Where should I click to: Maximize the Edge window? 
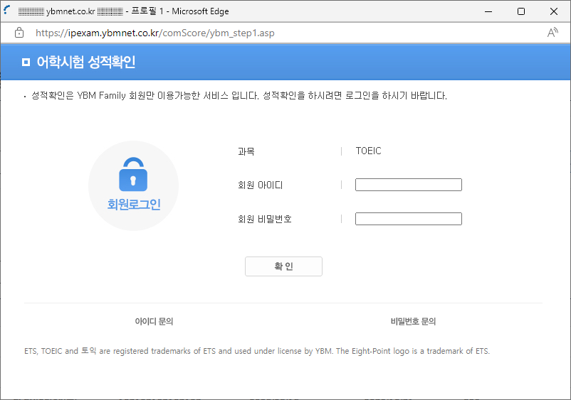coord(521,11)
